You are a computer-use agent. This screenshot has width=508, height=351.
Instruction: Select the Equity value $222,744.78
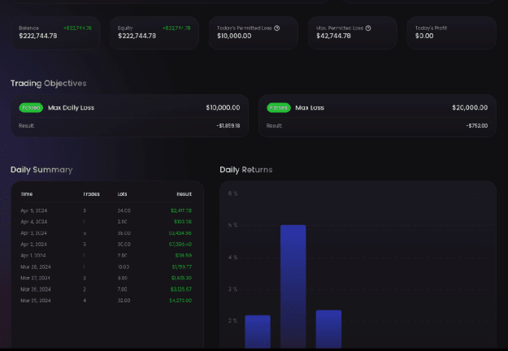(x=137, y=36)
